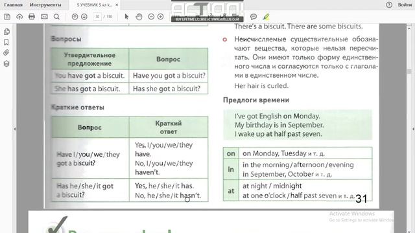
Task: Click 'No, he/she/it hasn't.' answer
Action: pos(168,195)
